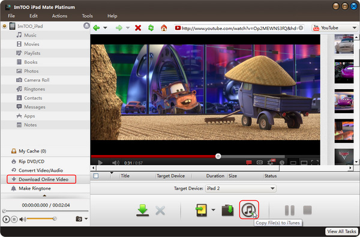Screen dimensions: 360x237
Task: Click View All Tasks button
Action: 342,232
